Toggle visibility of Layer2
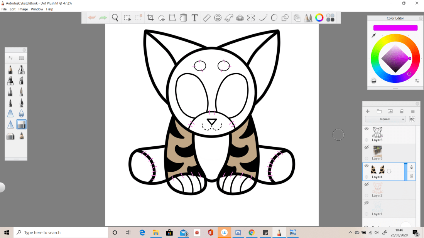 coord(367,184)
